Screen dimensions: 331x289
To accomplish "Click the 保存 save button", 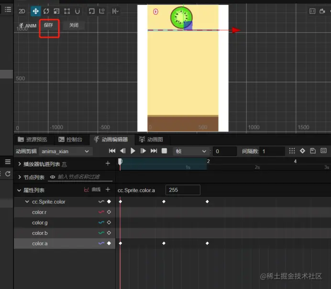I will [48, 25].
